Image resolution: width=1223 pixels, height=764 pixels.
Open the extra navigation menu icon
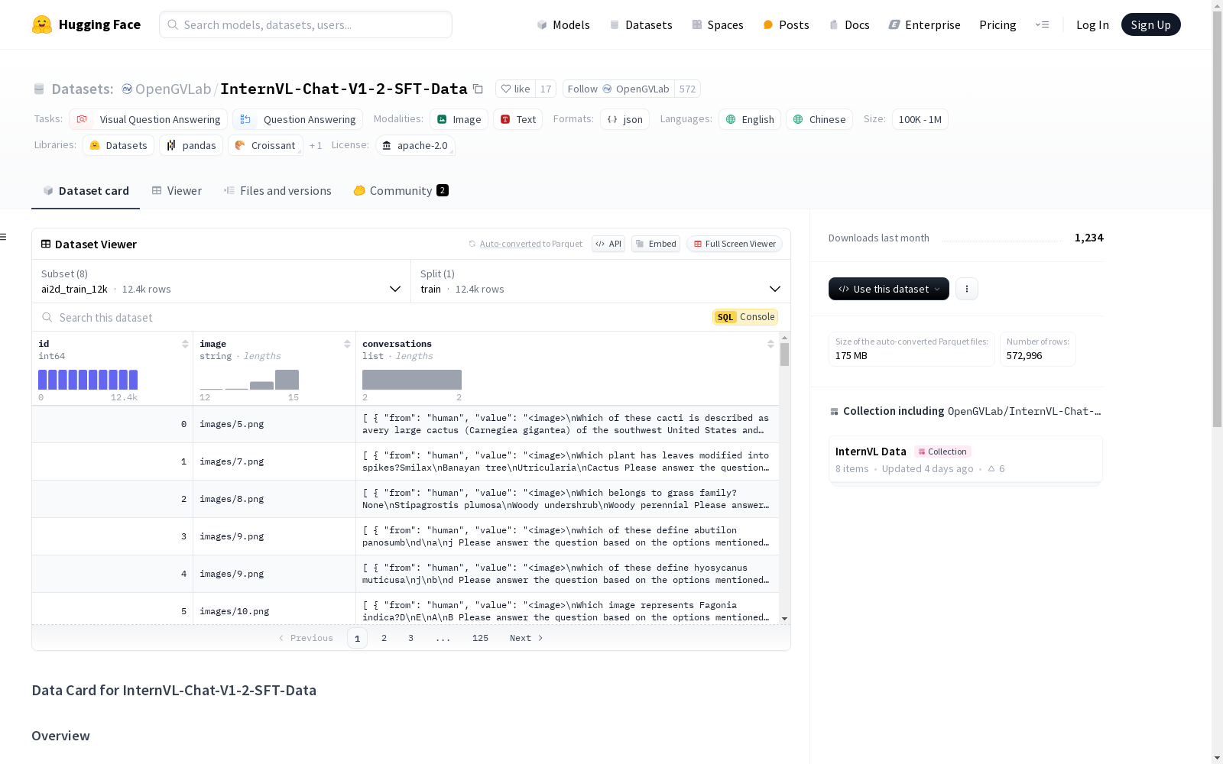click(1042, 24)
